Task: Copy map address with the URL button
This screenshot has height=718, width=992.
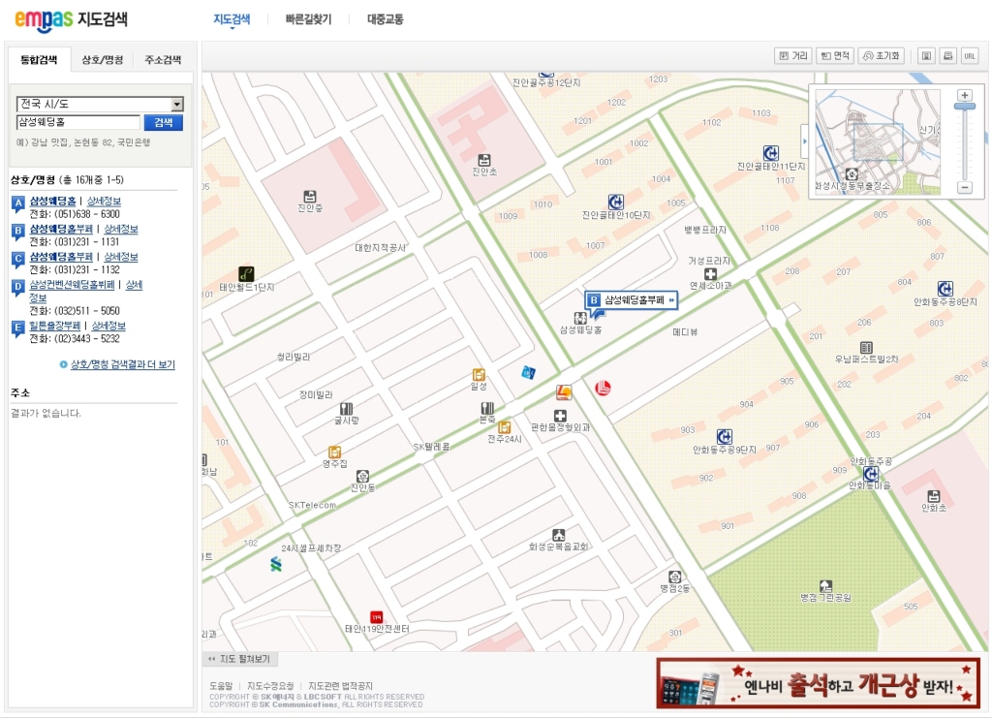Action: click(x=969, y=55)
